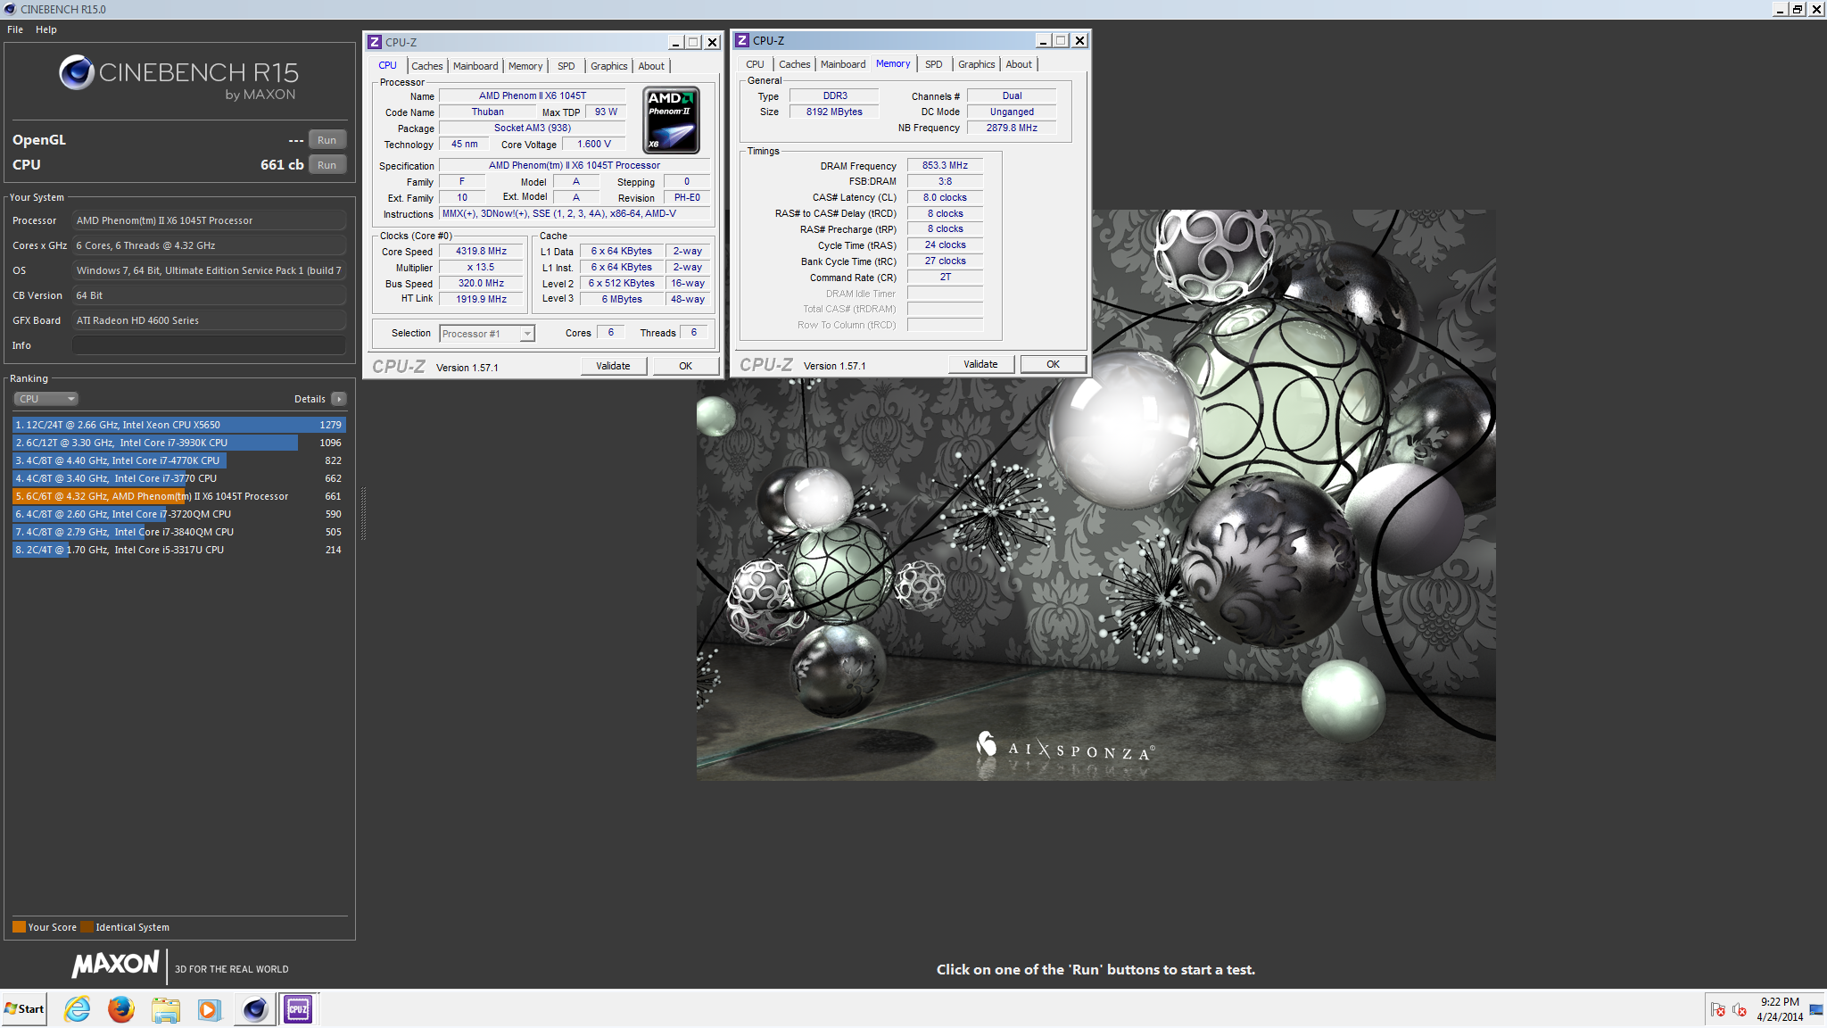Click the AMD Phenom II processor logo
Viewport: 1827px width, 1028px height.
[671, 120]
